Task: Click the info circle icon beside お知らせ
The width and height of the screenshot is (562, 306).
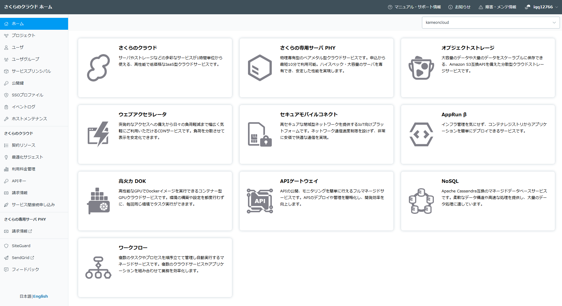Action: (450, 7)
